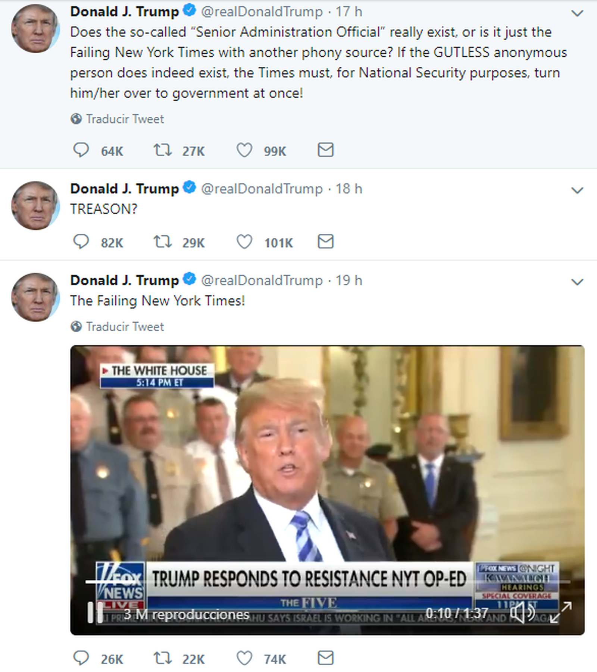The height and width of the screenshot is (672, 597).
Task: Open the video in fullscreen
Action: tap(561, 612)
